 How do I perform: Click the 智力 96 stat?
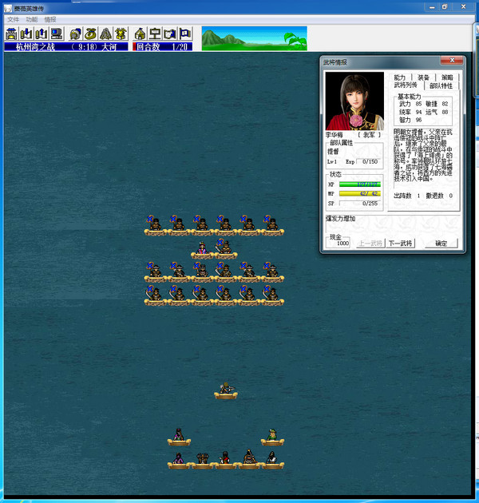click(x=410, y=120)
